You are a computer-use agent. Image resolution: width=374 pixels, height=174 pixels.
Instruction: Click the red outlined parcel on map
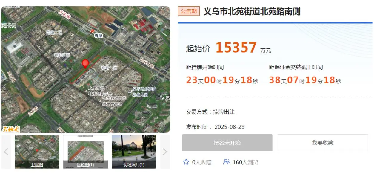85,69
